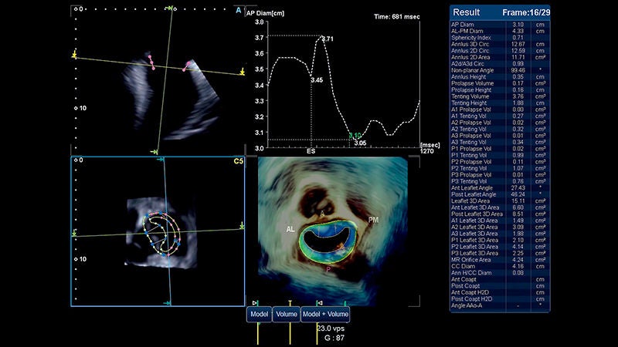Image resolution: width=618 pixels, height=347 pixels.
Task: Select the P1 Tenting Vol row
Action: 500,155
